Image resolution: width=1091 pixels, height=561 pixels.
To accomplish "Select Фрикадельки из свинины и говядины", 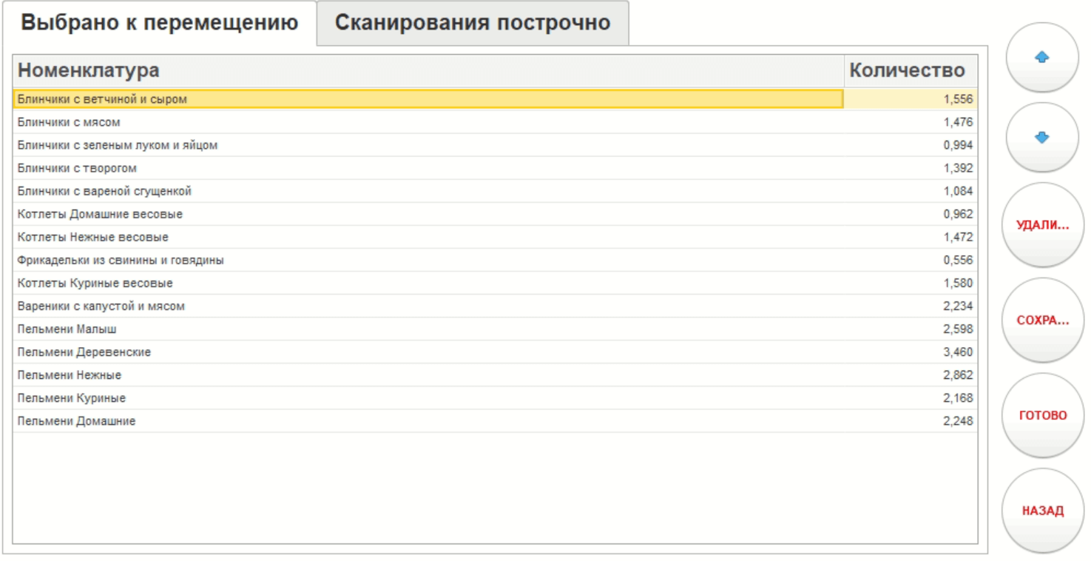I will pyautogui.click(x=121, y=260).
